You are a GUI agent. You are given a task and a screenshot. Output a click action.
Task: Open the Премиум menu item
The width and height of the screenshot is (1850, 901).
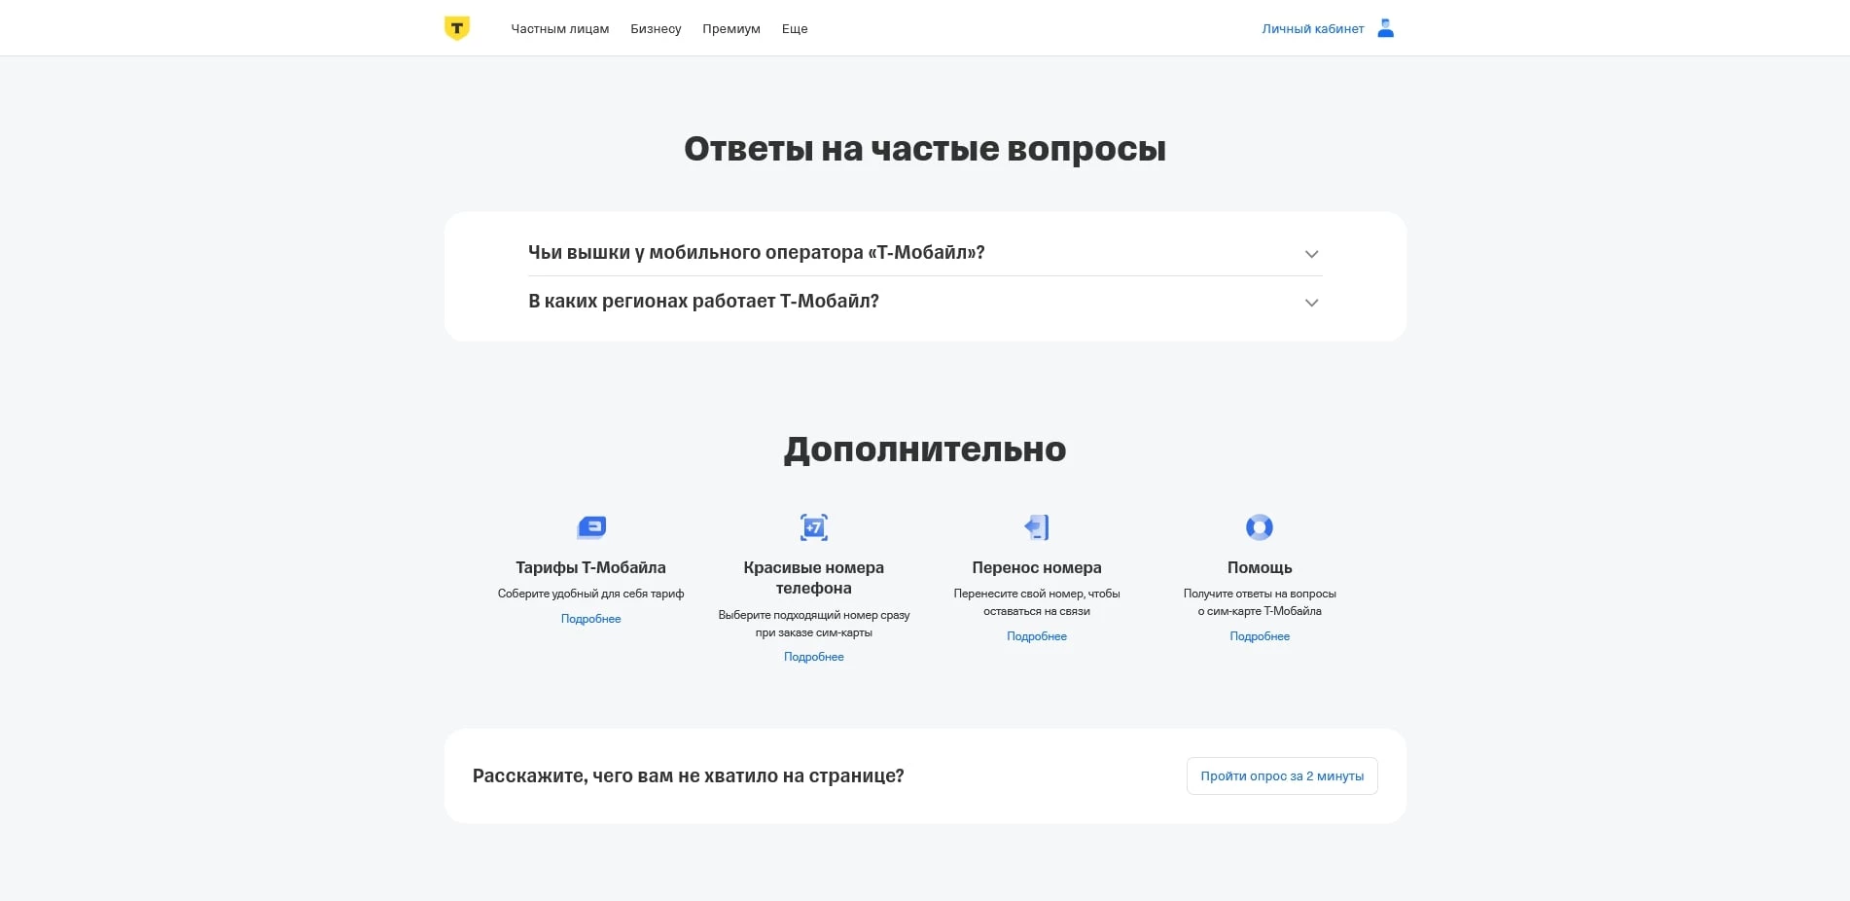click(730, 28)
